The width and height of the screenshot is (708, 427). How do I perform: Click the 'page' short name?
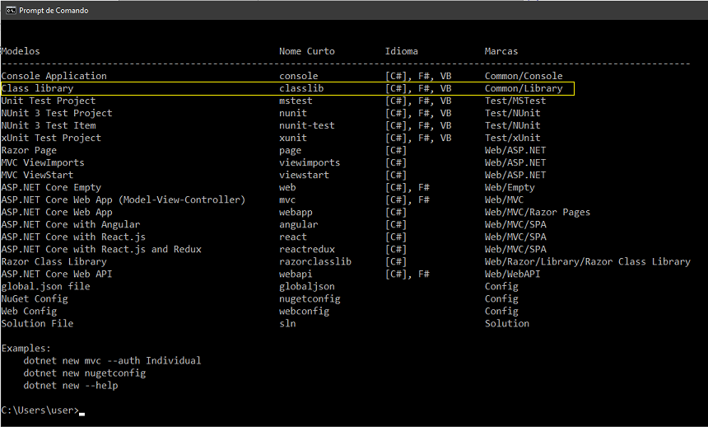[x=291, y=151]
